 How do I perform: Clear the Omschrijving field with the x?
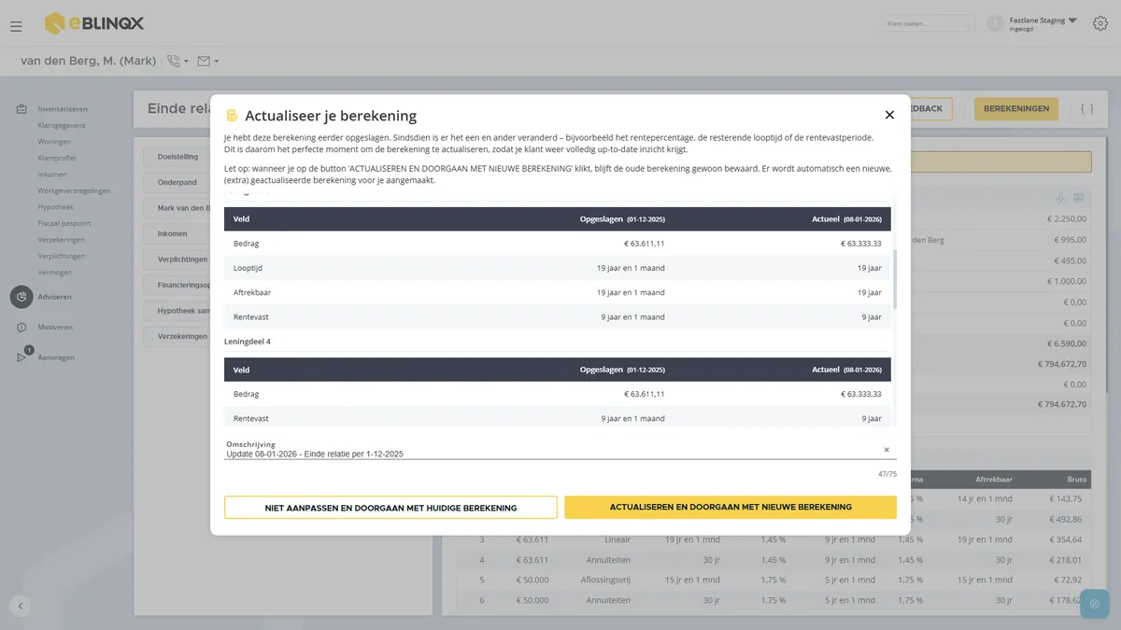(x=887, y=450)
